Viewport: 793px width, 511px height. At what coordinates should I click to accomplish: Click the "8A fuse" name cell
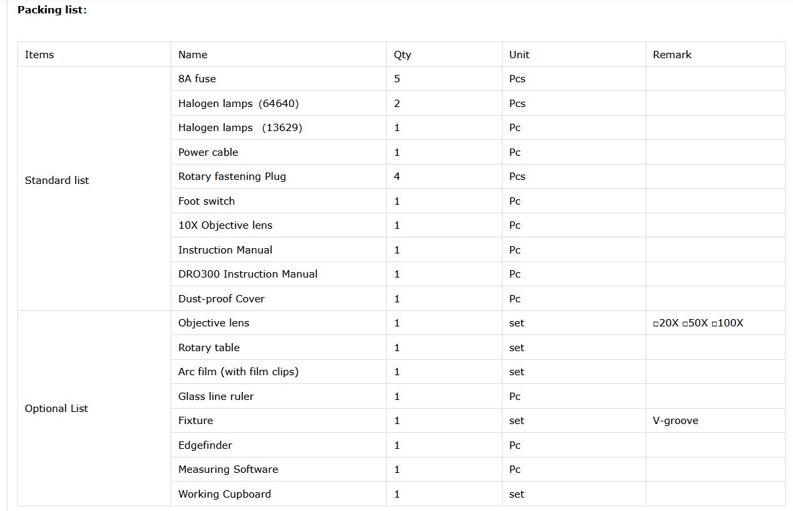tap(197, 79)
